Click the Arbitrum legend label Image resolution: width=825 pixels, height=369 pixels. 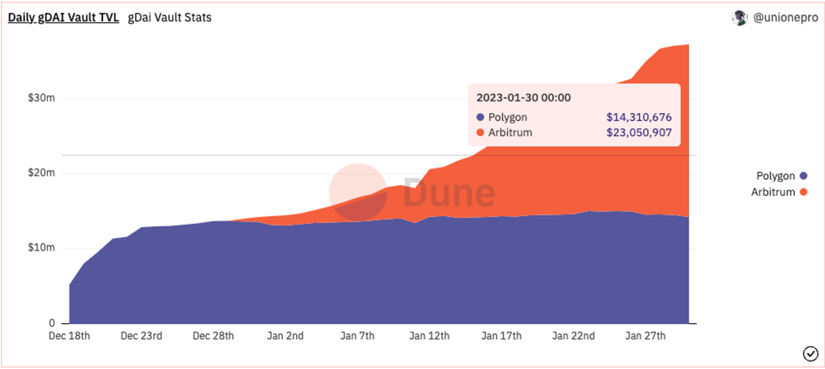click(x=773, y=192)
